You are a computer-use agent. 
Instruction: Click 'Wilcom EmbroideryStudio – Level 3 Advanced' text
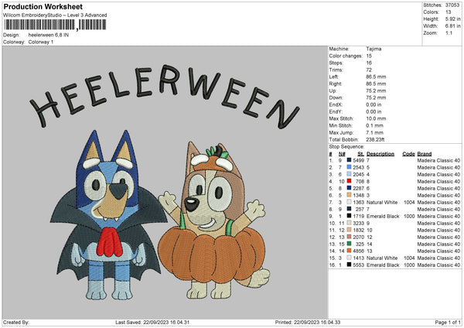55,15
